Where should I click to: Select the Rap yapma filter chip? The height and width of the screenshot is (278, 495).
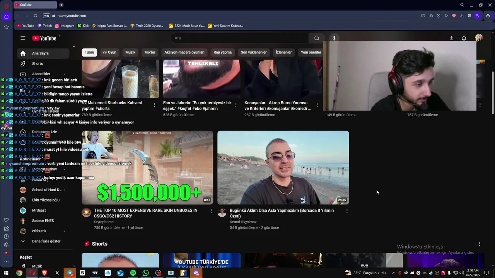[x=223, y=52]
